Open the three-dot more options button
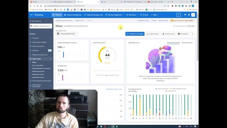Screen dimensions: 227x128 pyautogui.click(x=192, y=34)
